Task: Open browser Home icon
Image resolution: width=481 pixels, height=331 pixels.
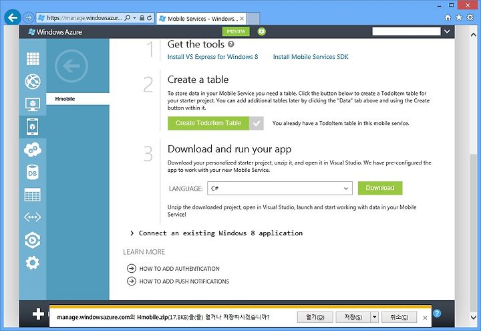Action: click(448, 17)
